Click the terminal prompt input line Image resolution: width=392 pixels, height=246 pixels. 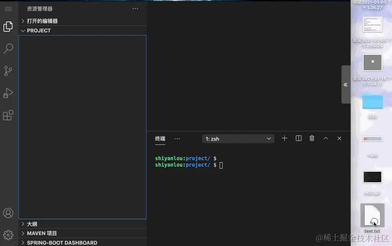(x=189, y=165)
